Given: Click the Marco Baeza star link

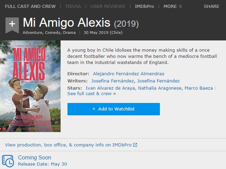Looking at the screenshot, I should point(199,88).
